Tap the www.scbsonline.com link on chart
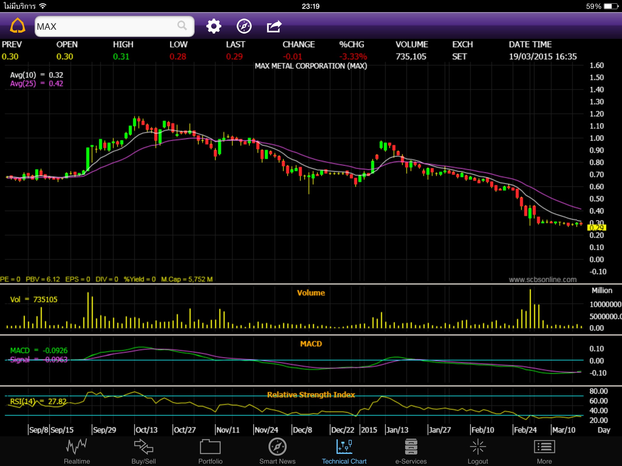The height and width of the screenshot is (466, 622). (543, 279)
